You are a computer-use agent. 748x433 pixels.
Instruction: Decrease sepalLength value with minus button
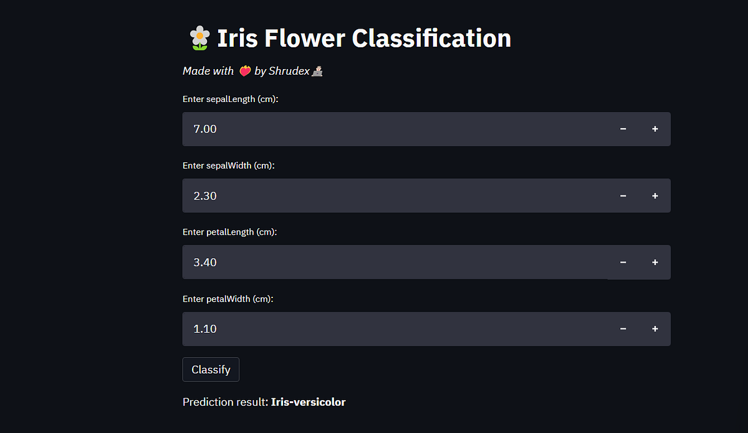623,129
